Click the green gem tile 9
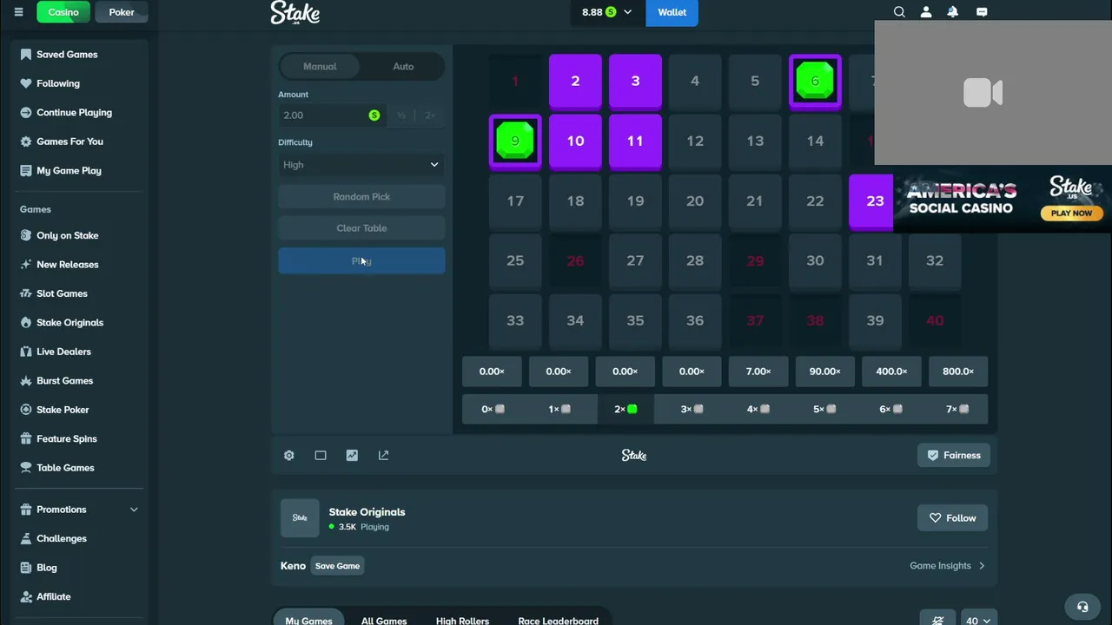This screenshot has height=625, width=1112. click(515, 141)
